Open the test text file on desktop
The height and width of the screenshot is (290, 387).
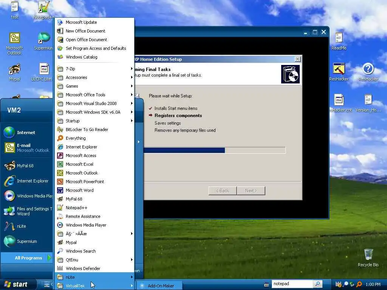pyautogui.click(x=14, y=10)
